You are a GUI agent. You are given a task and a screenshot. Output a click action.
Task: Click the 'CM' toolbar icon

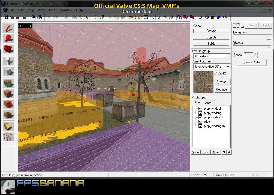pyautogui.click(x=225, y=17)
